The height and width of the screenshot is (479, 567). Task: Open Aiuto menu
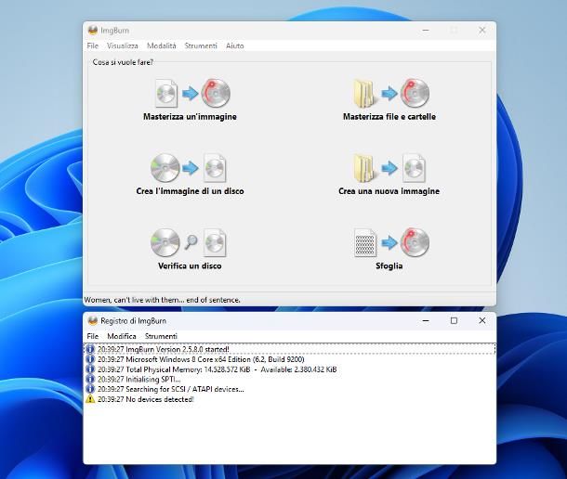point(234,45)
